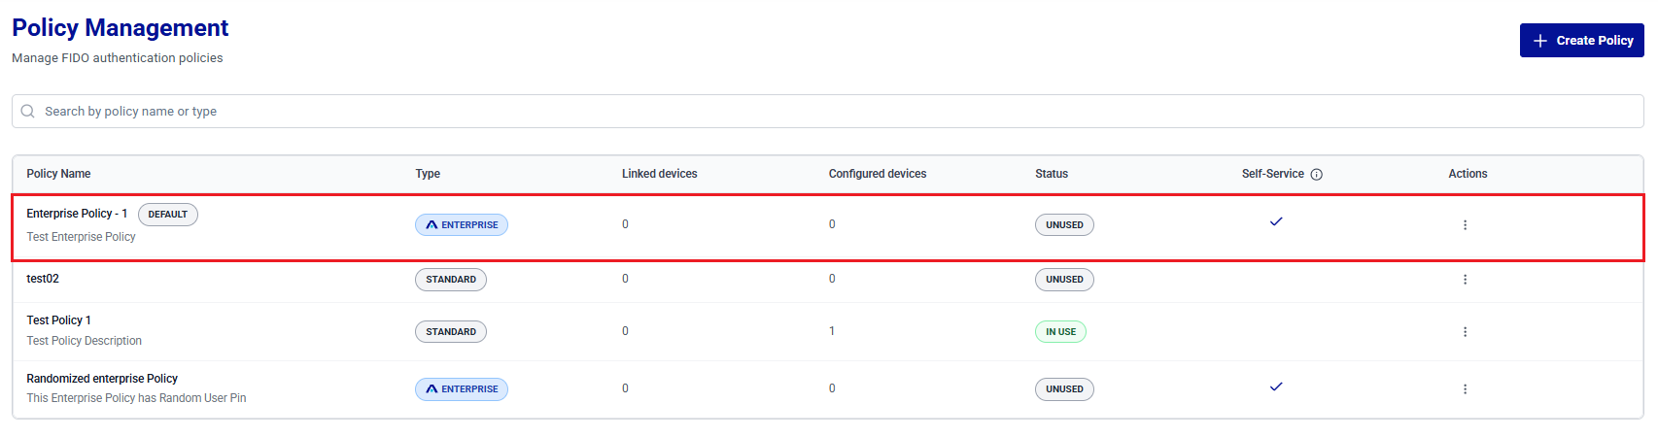Click the DEFAULT badge on Enterprise Policy
Screen dimensions: 1658x437
click(168, 215)
